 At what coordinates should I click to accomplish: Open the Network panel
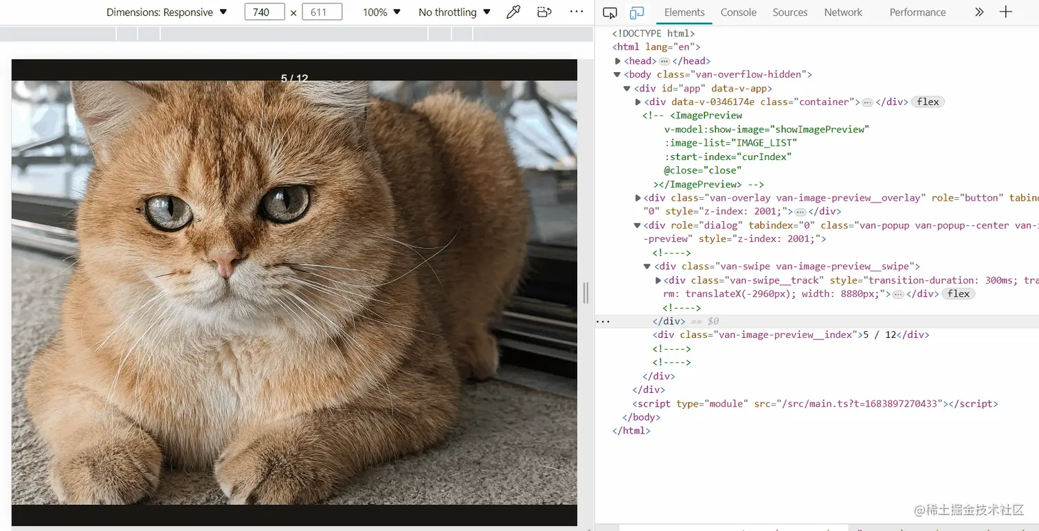(842, 12)
